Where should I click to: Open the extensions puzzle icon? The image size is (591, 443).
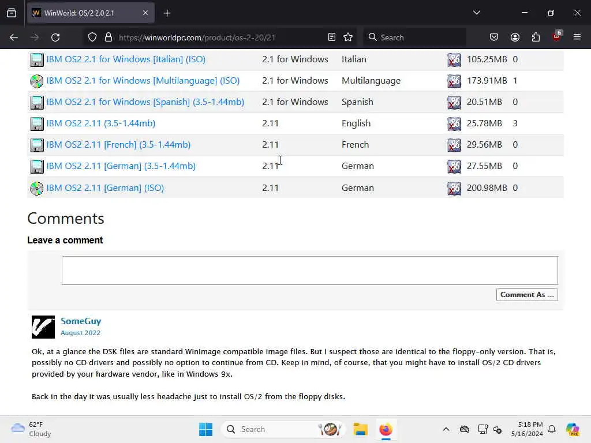pos(536,37)
